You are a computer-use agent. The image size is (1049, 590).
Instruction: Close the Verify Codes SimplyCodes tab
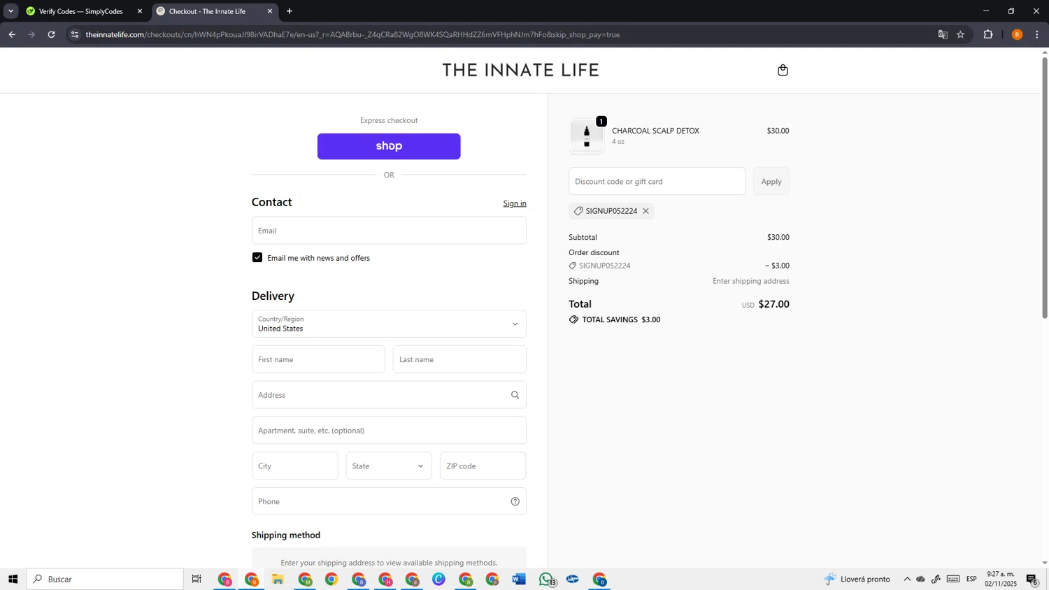(x=140, y=11)
